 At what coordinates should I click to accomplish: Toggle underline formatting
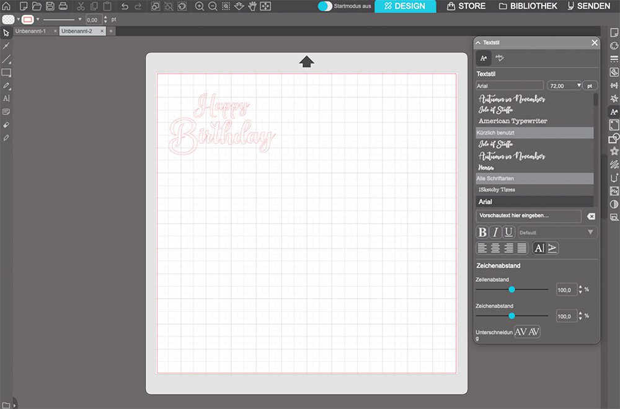point(508,232)
